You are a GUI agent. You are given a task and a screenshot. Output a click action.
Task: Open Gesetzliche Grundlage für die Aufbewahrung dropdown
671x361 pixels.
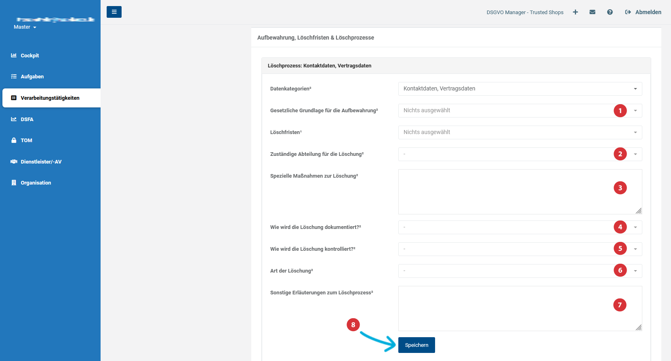[x=520, y=111]
